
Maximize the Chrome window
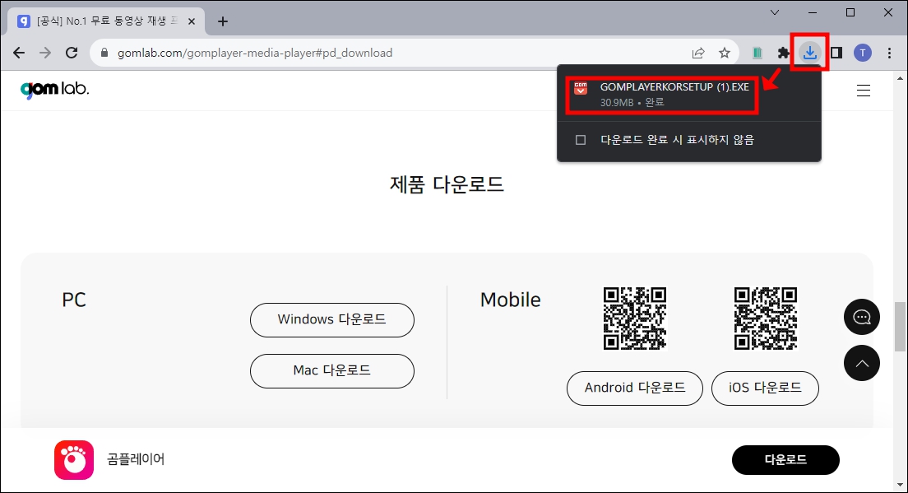(850, 12)
